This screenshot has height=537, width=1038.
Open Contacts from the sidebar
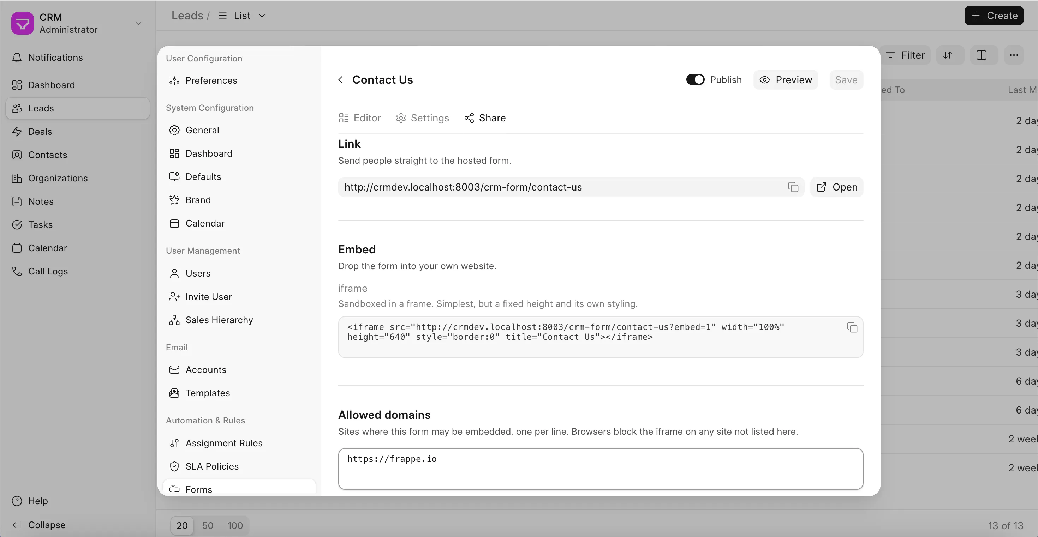(77, 155)
